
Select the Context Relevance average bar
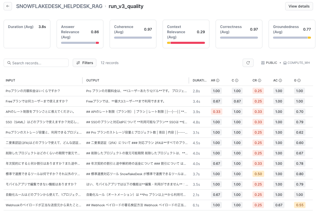[x=186, y=43]
